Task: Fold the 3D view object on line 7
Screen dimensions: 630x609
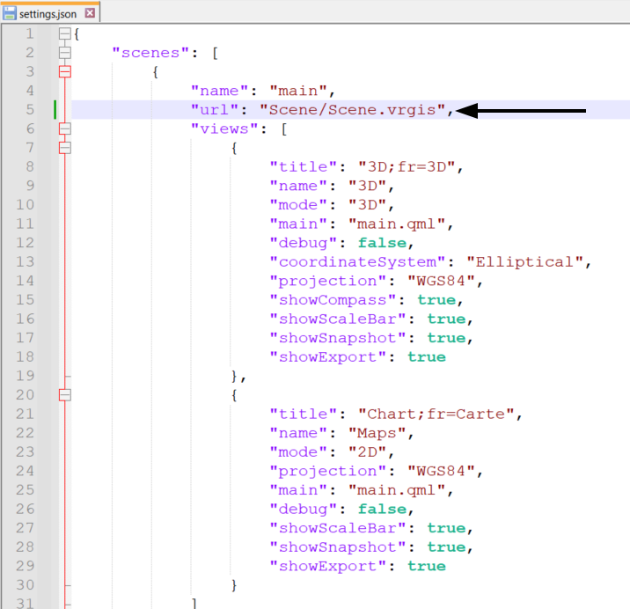Action: coord(64,147)
